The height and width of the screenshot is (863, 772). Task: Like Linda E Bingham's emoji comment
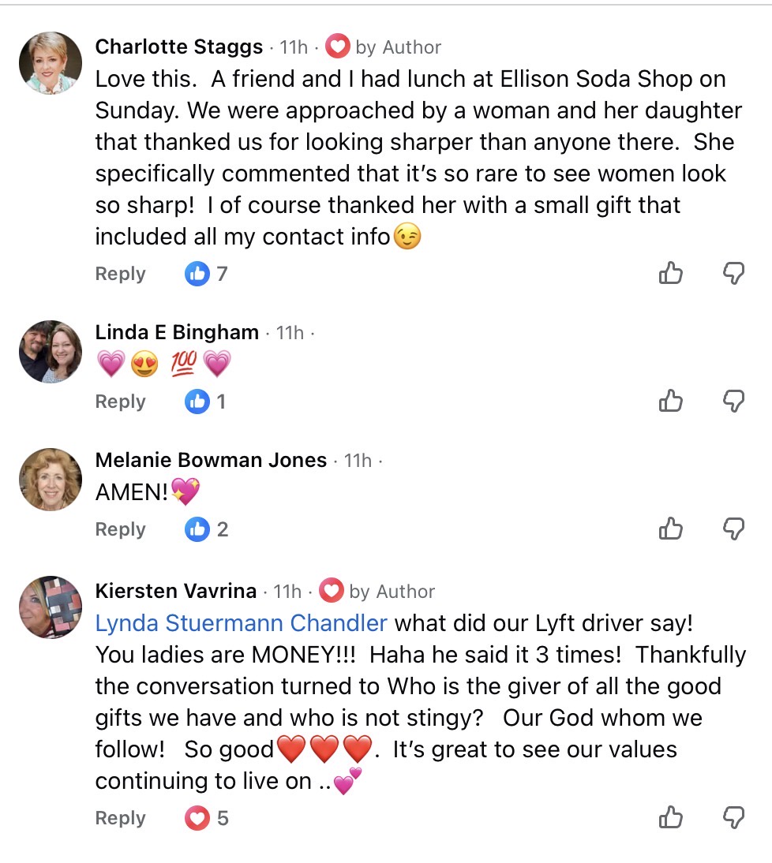(670, 402)
